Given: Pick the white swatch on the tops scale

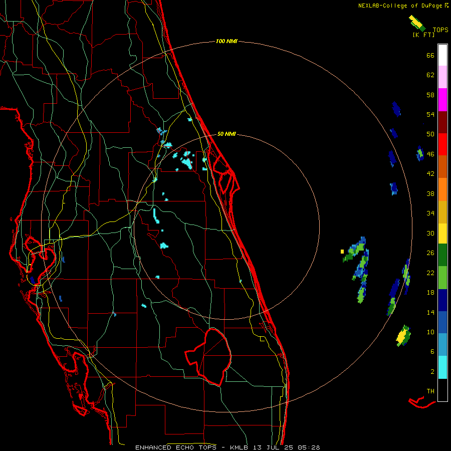Looking at the screenshot, I should click(x=442, y=55).
